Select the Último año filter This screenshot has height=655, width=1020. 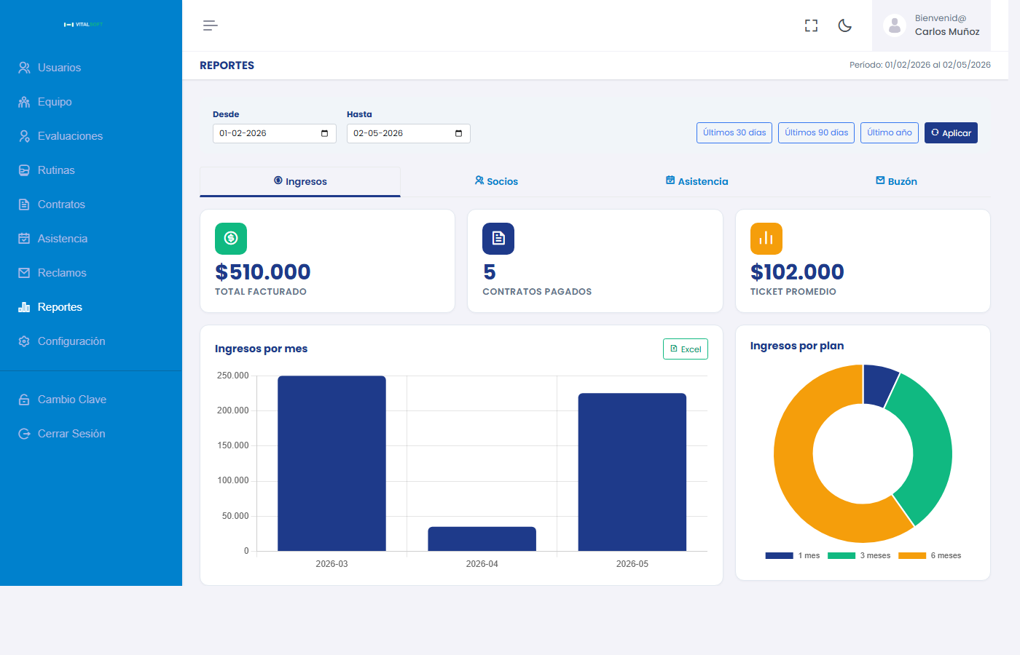[890, 132]
